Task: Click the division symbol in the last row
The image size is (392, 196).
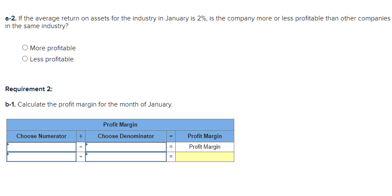Action: coord(81,157)
